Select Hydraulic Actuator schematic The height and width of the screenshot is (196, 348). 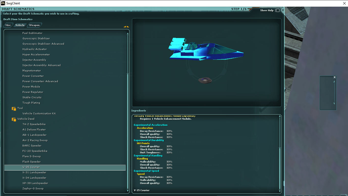(35, 49)
